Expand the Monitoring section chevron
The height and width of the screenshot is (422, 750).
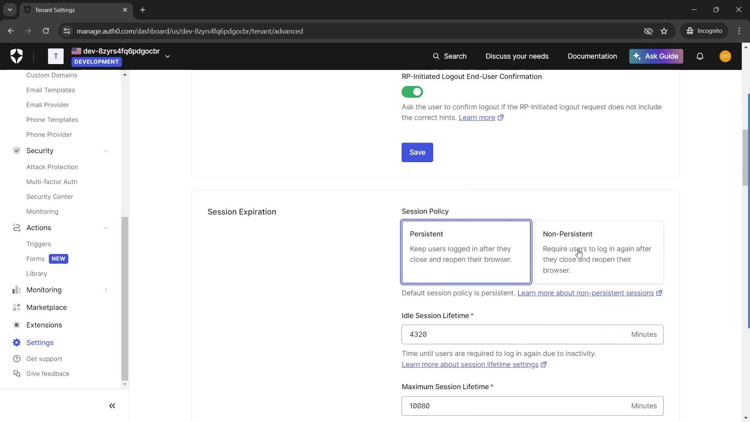[106, 290]
